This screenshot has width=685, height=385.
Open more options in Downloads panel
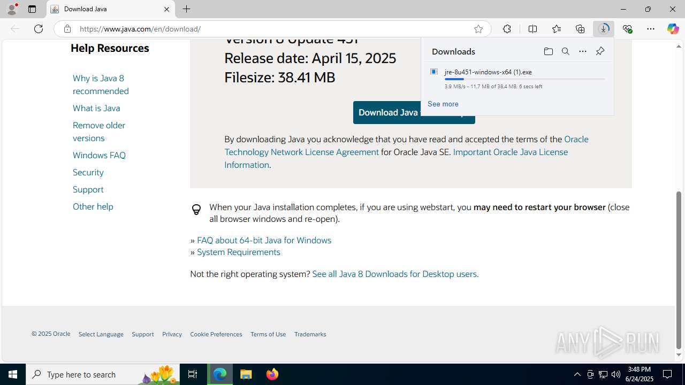click(x=582, y=51)
